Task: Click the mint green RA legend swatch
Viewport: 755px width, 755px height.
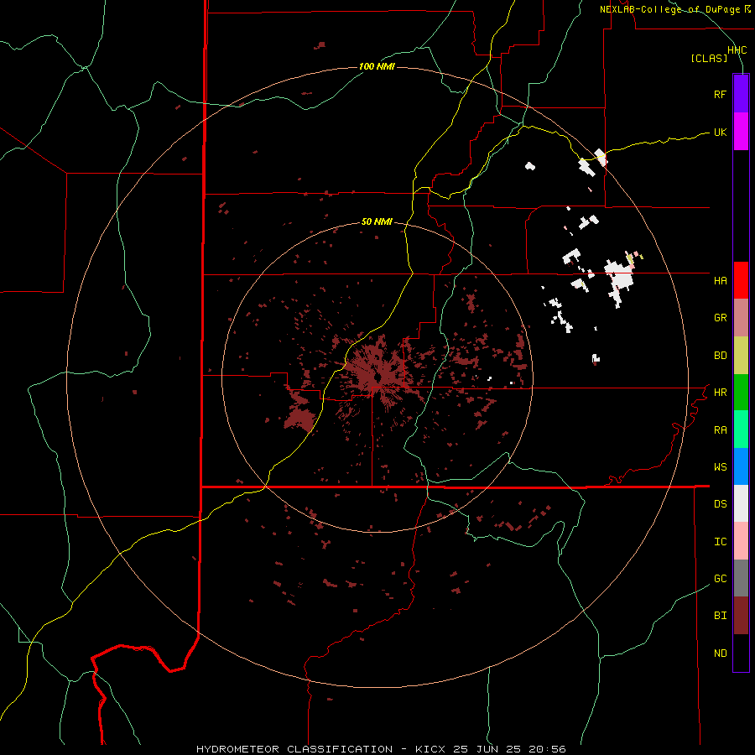Action: [x=741, y=430]
